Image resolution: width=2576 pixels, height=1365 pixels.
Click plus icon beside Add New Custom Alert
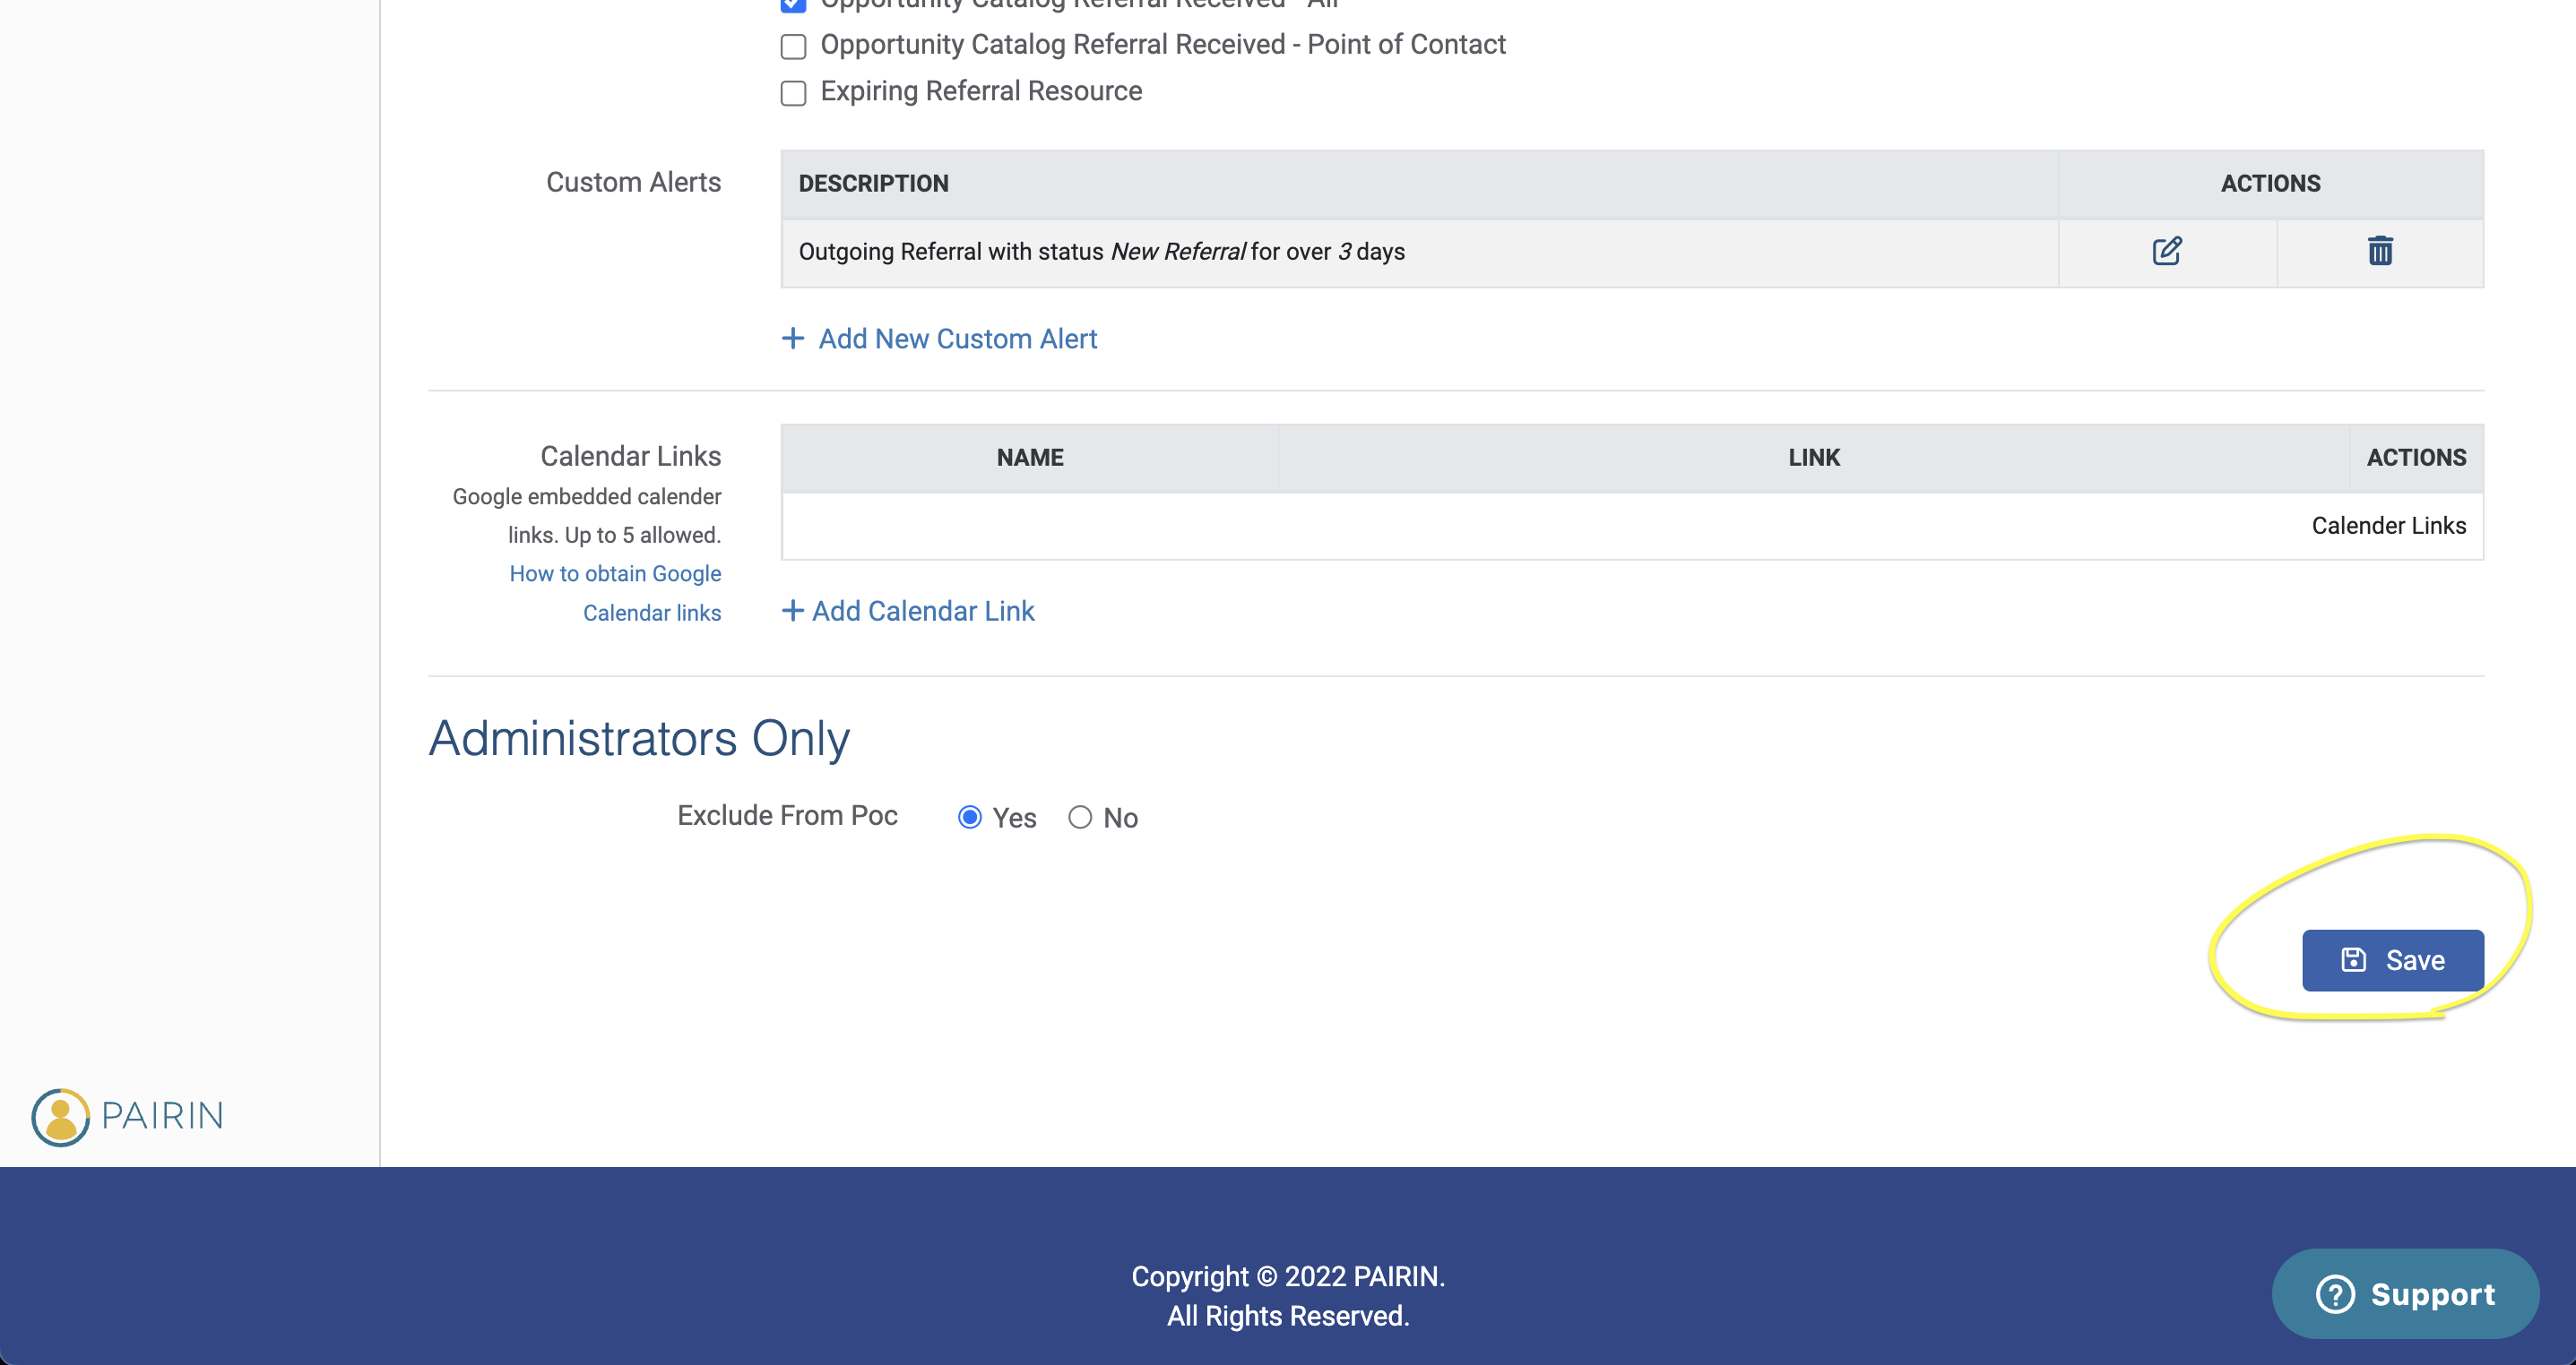[793, 339]
